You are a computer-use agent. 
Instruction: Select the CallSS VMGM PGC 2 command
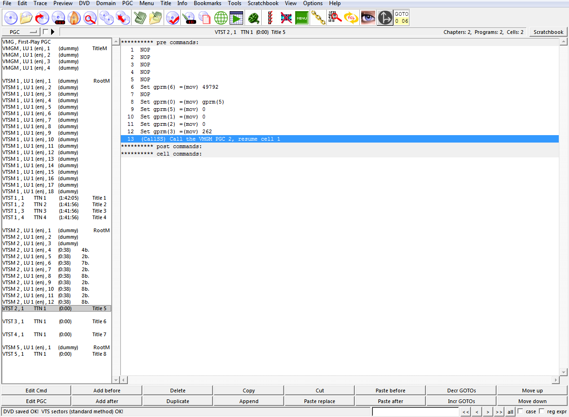point(339,139)
